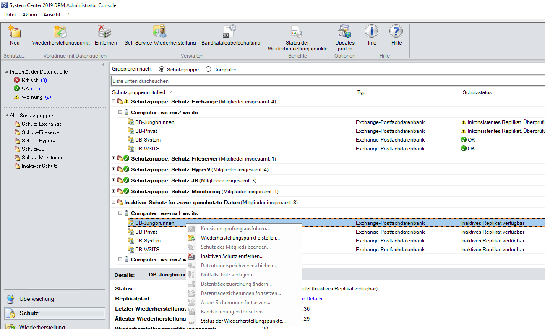Select the DB-System row under ws-mx1.ws.its
The width and height of the screenshot is (545, 329).
click(x=327, y=241)
